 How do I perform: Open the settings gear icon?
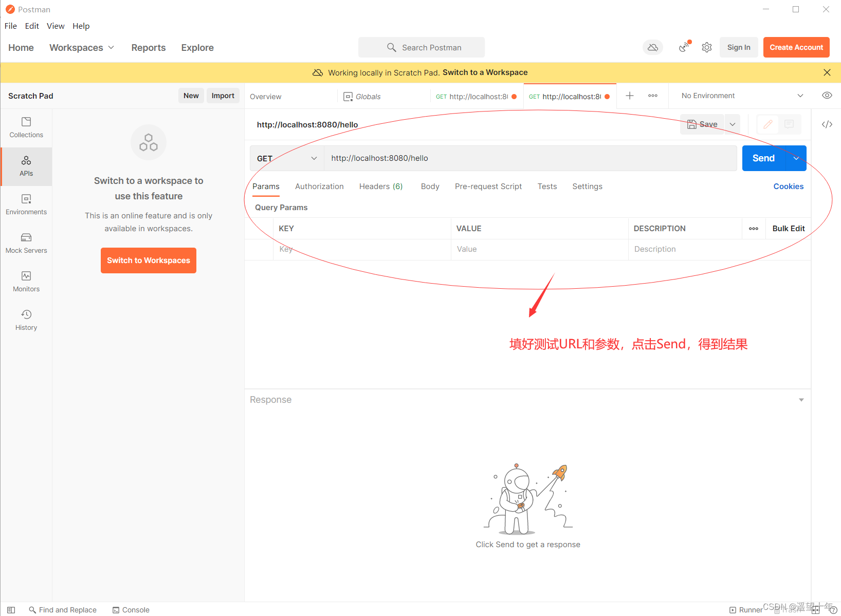[707, 47]
